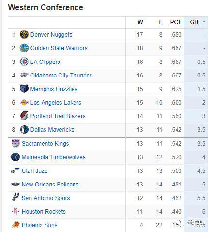Click the Houston Rockets logo
The height and width of the screenshot is (232, 208).
15,211
